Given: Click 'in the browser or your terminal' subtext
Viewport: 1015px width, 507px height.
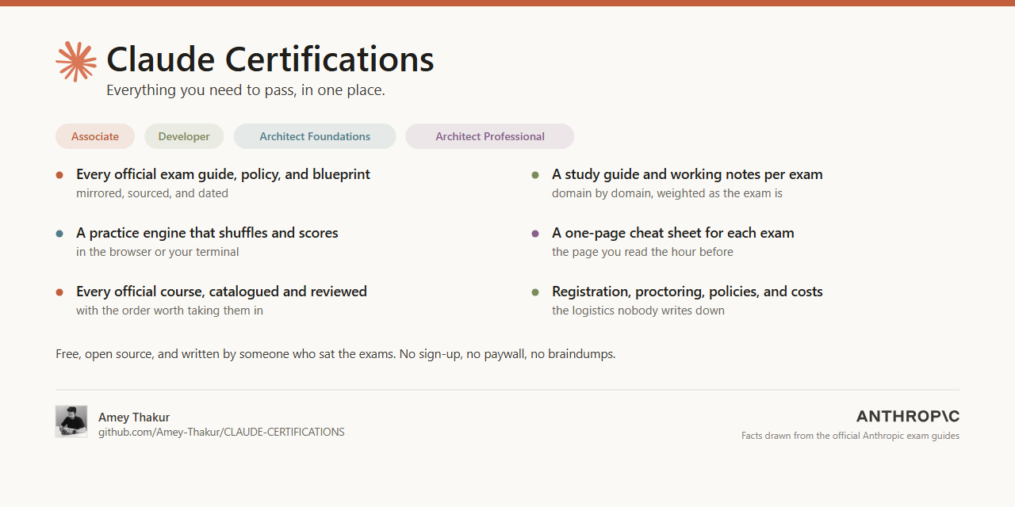Looking at the screenshot, I should click(157, 252).
